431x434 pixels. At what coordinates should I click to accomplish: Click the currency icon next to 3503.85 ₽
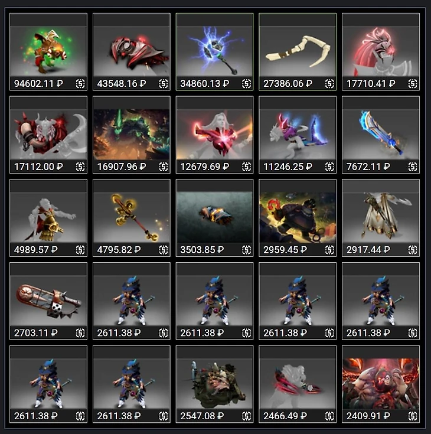(x=246, y=250)
